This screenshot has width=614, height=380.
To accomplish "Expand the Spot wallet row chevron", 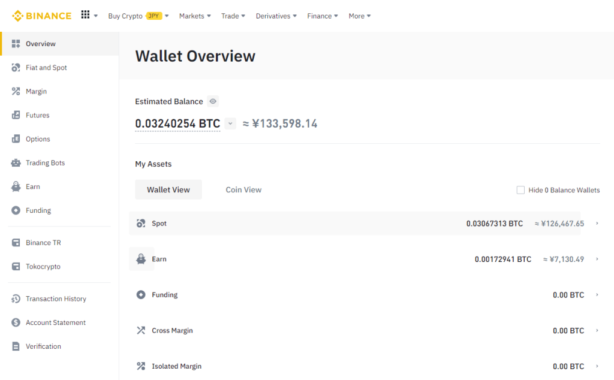I will [597, 224].
